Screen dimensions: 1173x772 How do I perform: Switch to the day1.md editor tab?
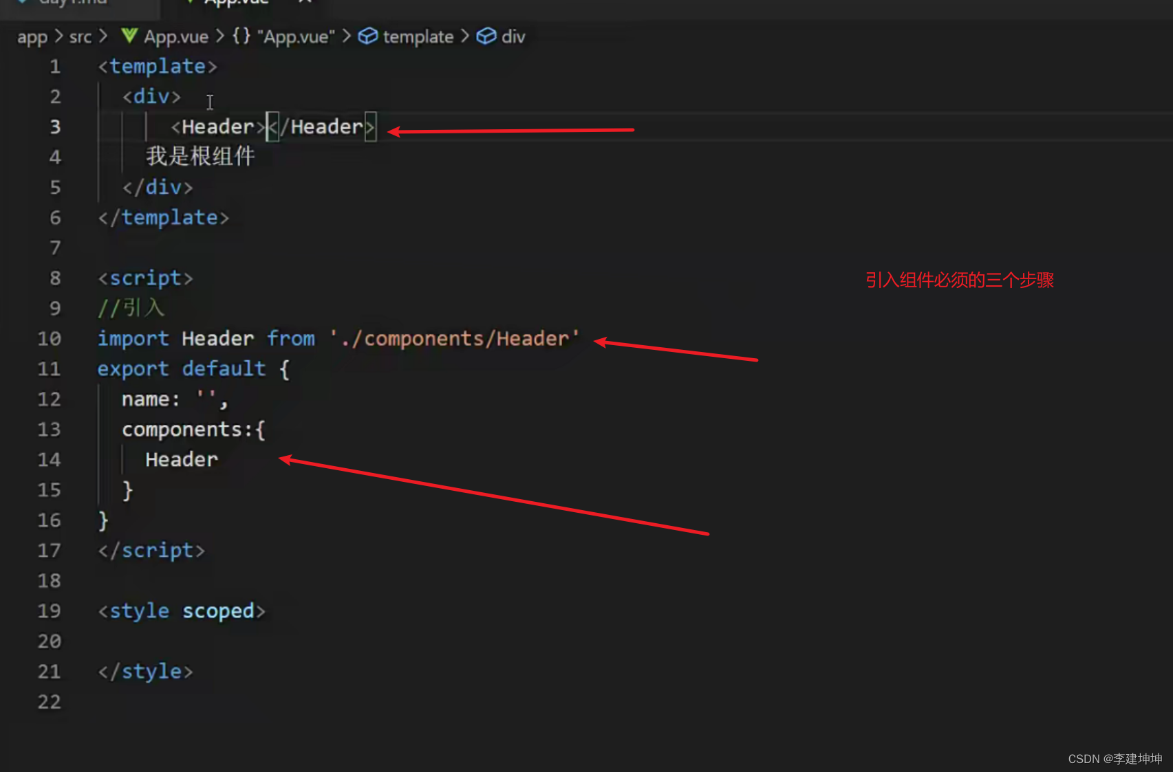pos(72,3)
